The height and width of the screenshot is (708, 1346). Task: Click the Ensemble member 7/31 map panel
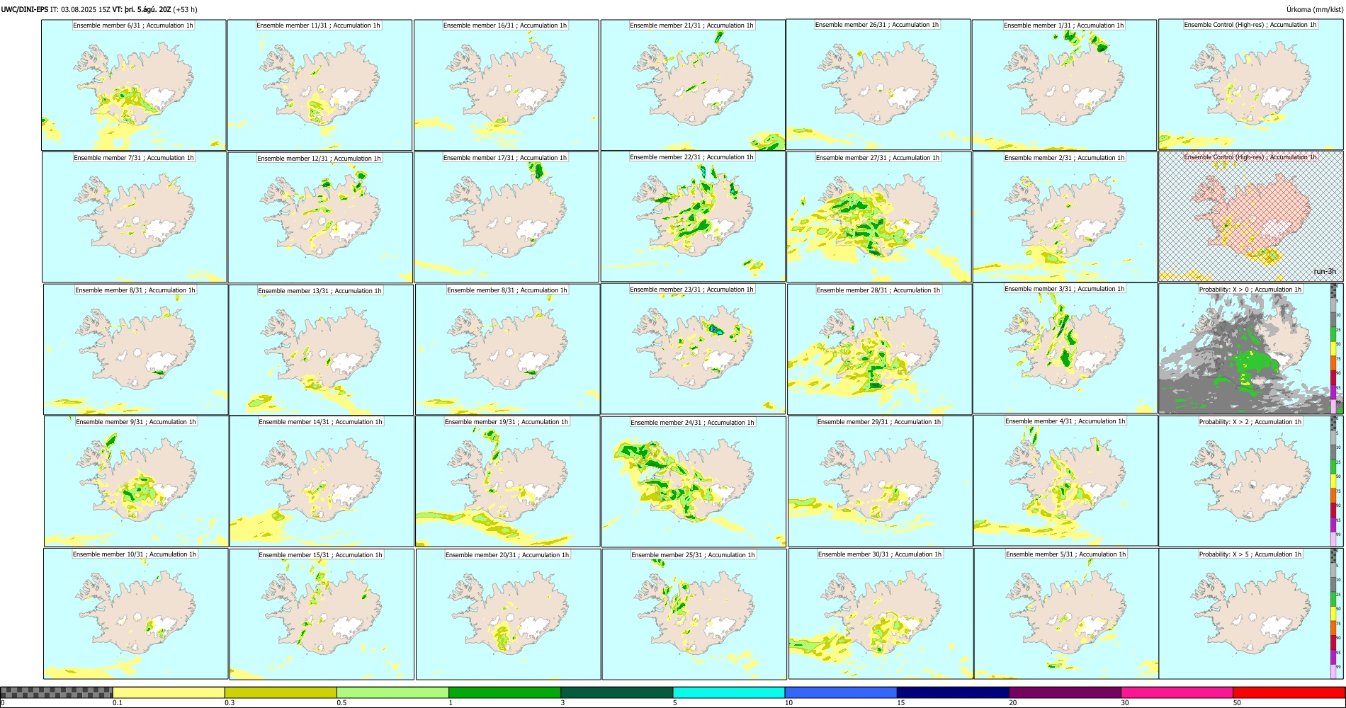point(135,217)
